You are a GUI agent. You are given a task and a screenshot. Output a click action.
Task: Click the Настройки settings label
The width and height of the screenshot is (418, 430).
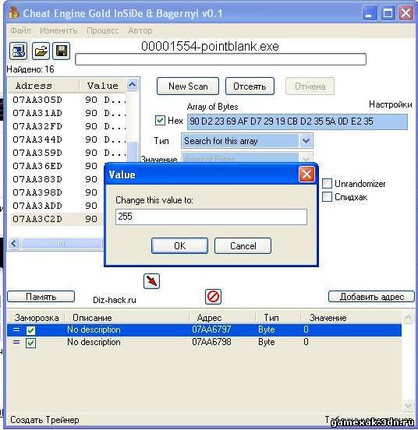coord(390,104)
